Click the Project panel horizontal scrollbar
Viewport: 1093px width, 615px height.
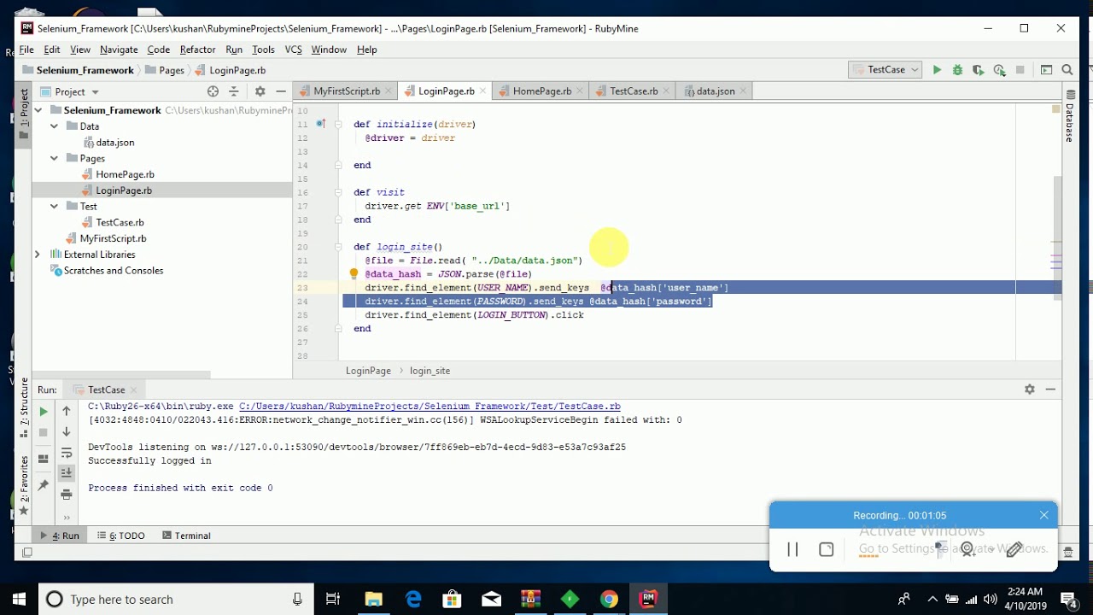tap(121, 374)
